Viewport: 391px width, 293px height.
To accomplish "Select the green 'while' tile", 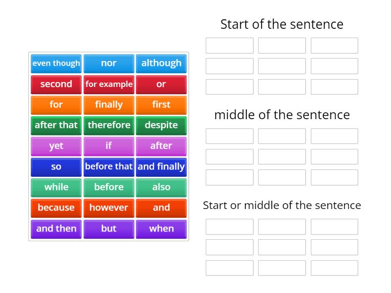I will pos(56,188).
